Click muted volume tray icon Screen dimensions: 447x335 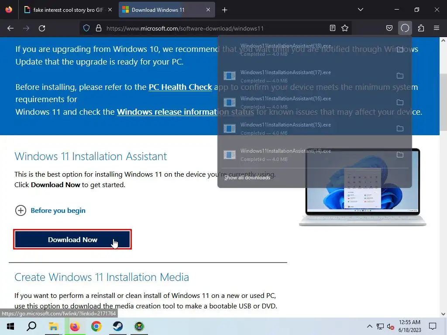[x=390, y=327]
